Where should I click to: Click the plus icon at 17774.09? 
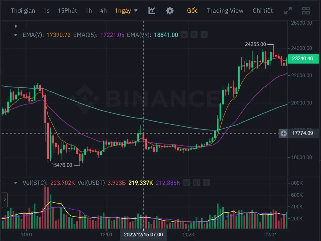tap(284, 133)
